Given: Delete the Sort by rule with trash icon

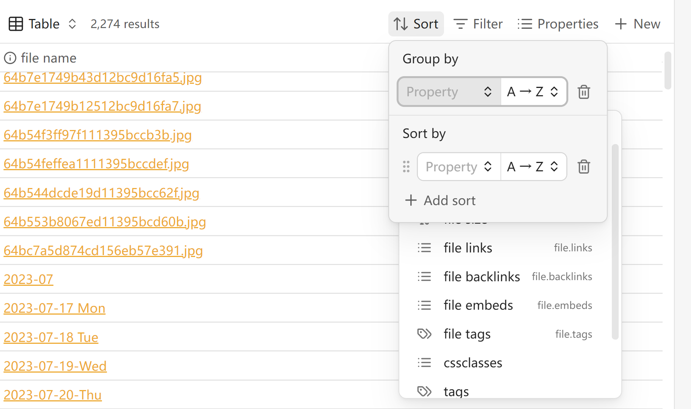Looking at the screenshot, I should click(x=584, y=167).
